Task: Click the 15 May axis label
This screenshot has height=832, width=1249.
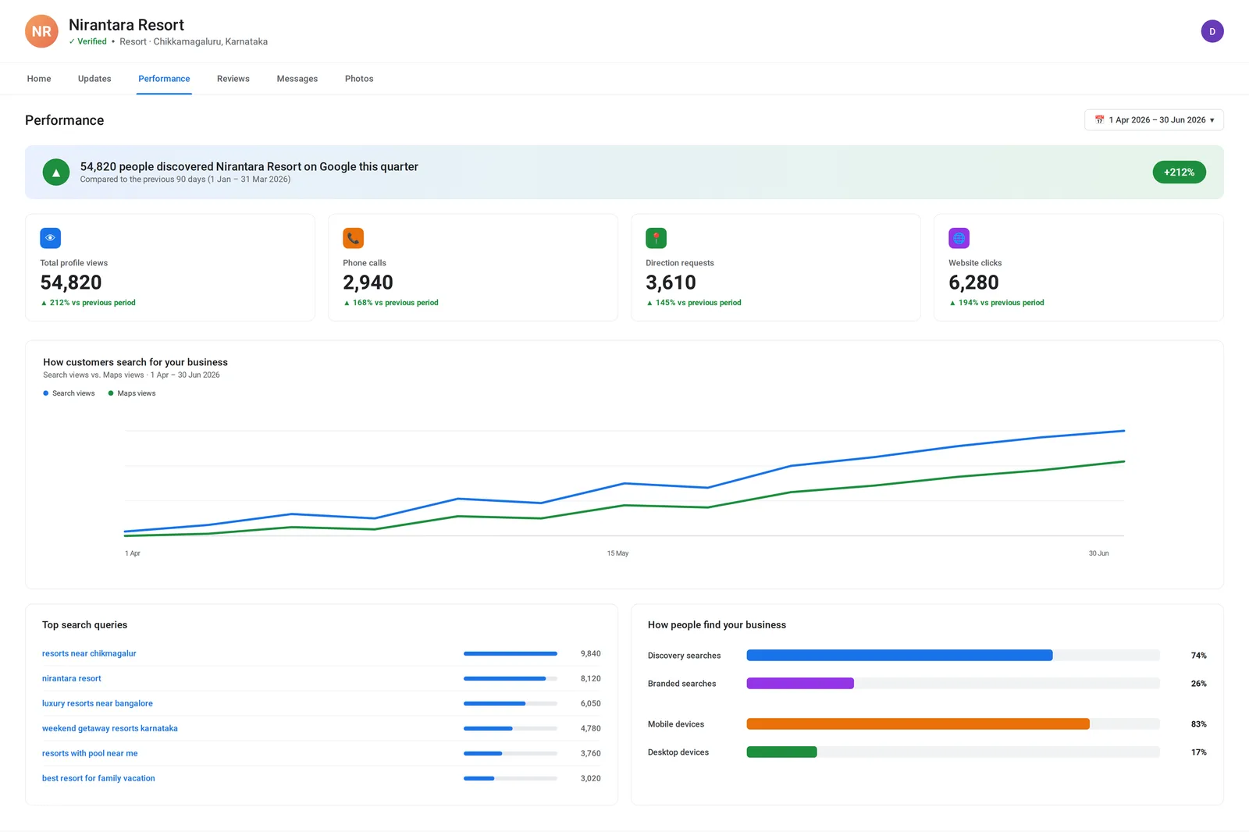Action: pyautogui.click(x=617, y=553)
